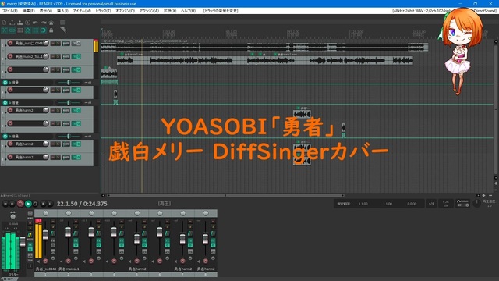Toggle the metronome toolbar icon
This screenshot has height=281, width=499.
coord(51,23)
